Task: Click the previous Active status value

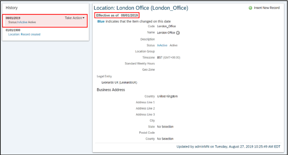Action: (x=174, y=45)
